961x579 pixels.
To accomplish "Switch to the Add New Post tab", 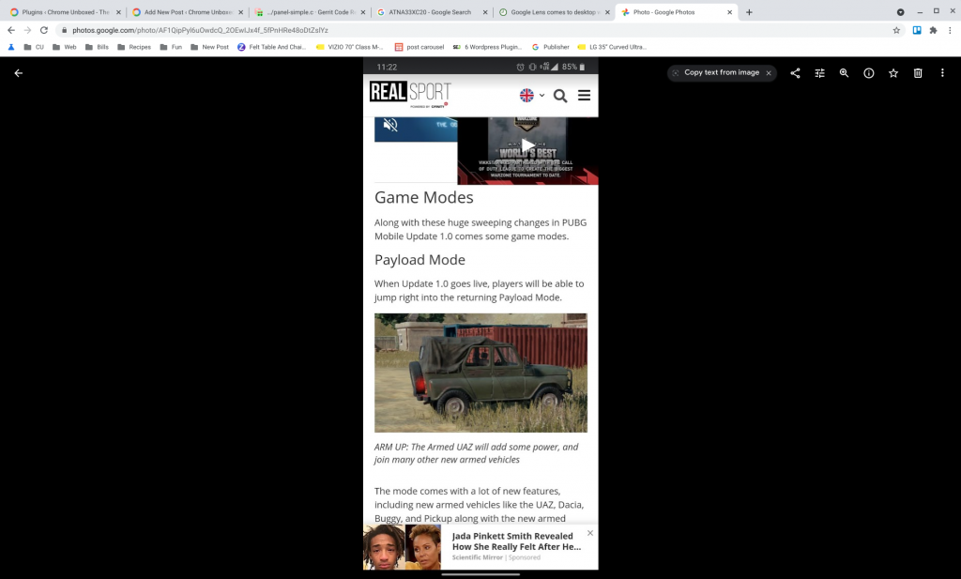I will click(183, 12).
